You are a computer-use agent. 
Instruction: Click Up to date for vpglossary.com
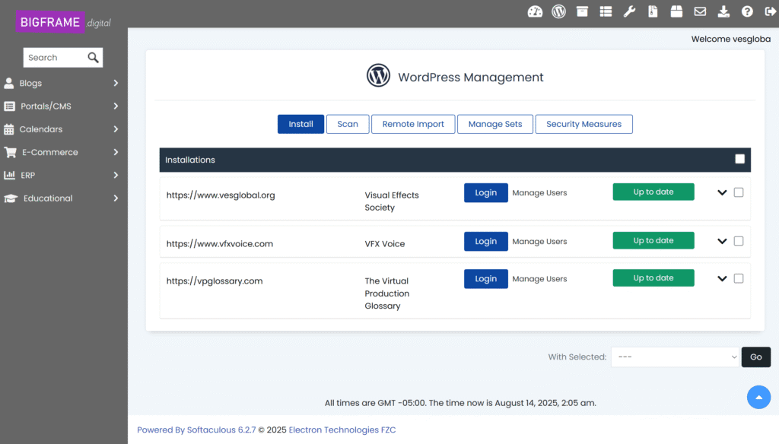click(653, 277)
